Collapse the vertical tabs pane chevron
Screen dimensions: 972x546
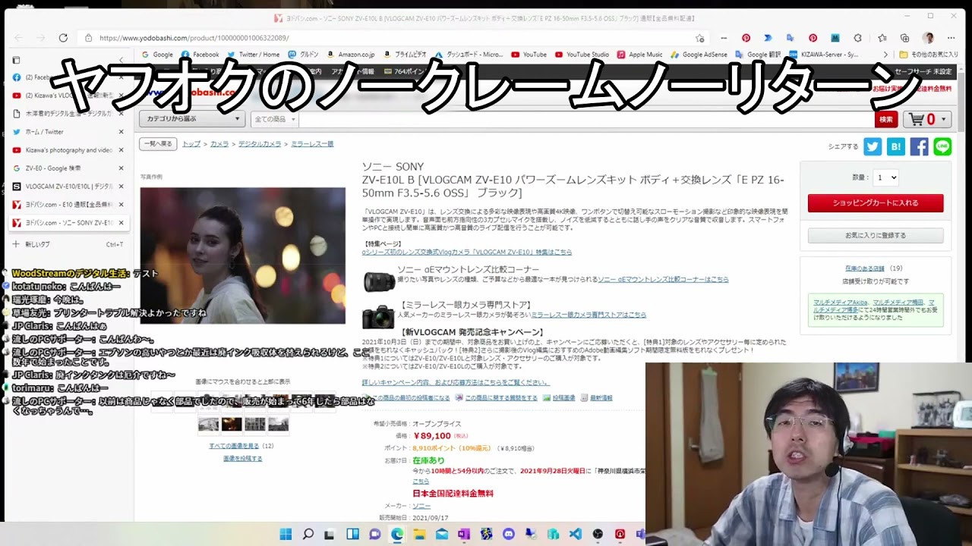click(x=121, y=60)
